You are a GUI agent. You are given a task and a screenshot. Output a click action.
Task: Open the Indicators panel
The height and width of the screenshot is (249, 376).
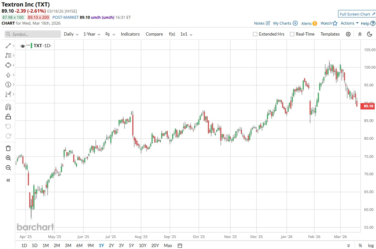(x=130, y=34)
